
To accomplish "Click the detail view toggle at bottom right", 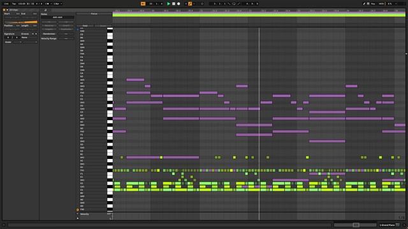I will (x=404, y=225).
